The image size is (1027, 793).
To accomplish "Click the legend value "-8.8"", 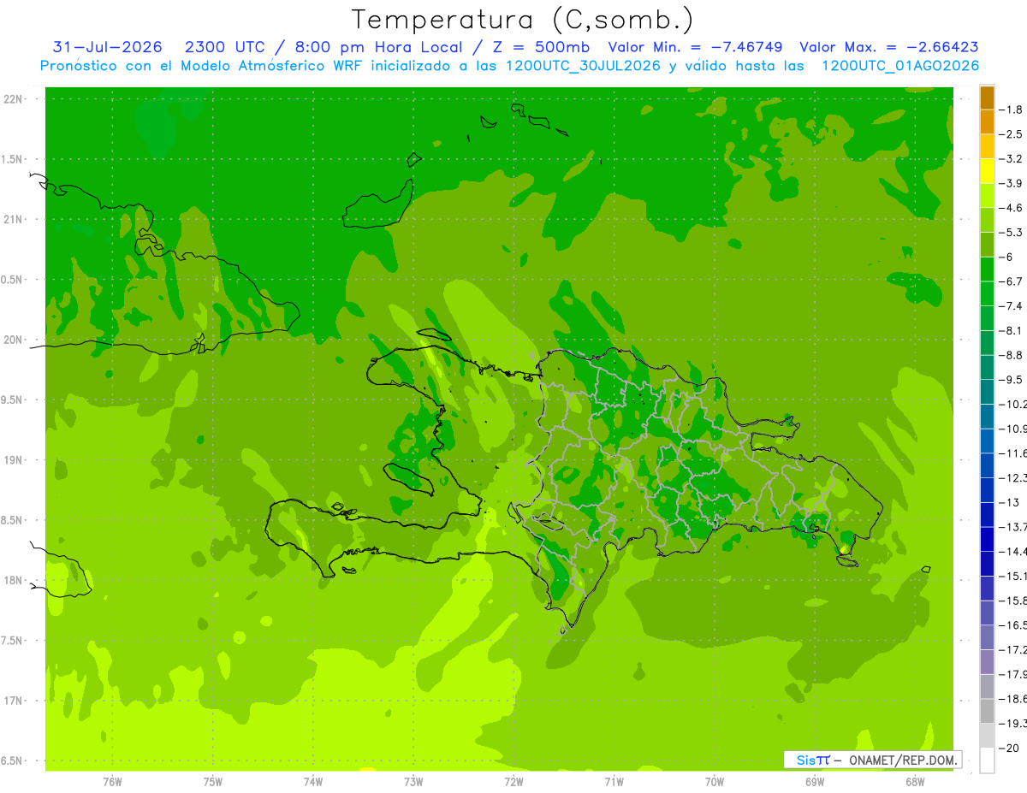I will [1011, 355].
